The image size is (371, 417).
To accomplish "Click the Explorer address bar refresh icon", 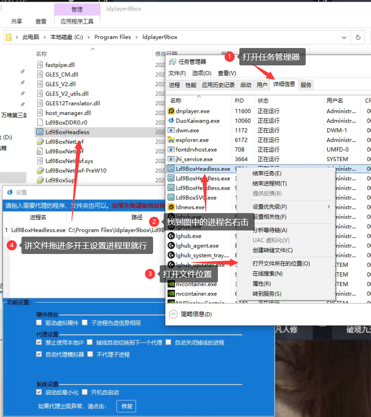I will 358,37.
